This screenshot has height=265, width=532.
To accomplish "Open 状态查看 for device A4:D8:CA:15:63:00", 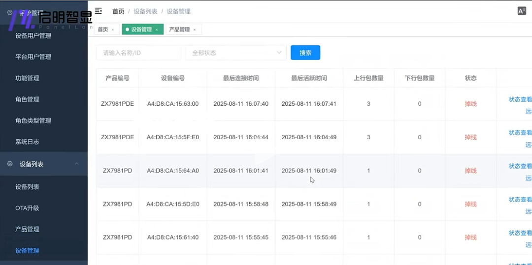I will point(520,99).
